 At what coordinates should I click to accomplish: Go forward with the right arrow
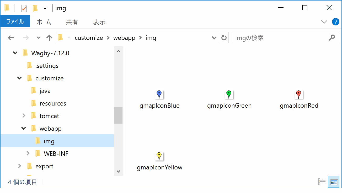(x=26, y=38)
